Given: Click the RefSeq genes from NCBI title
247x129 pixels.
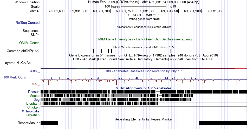Looking at the screenshot, I should [144, 19].
